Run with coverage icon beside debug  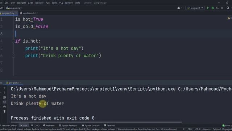[217, 8]
